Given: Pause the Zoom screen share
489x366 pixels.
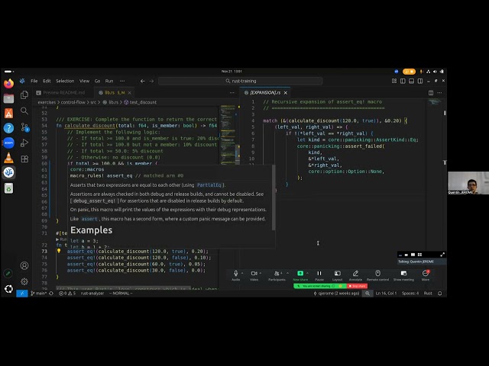Looking at the screenshot, I should tap(319, 274).
